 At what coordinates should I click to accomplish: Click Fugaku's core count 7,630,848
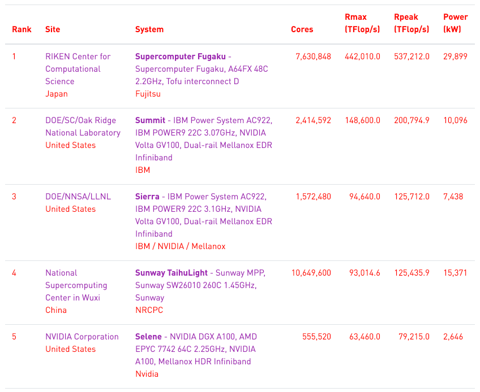coord(313,56)
